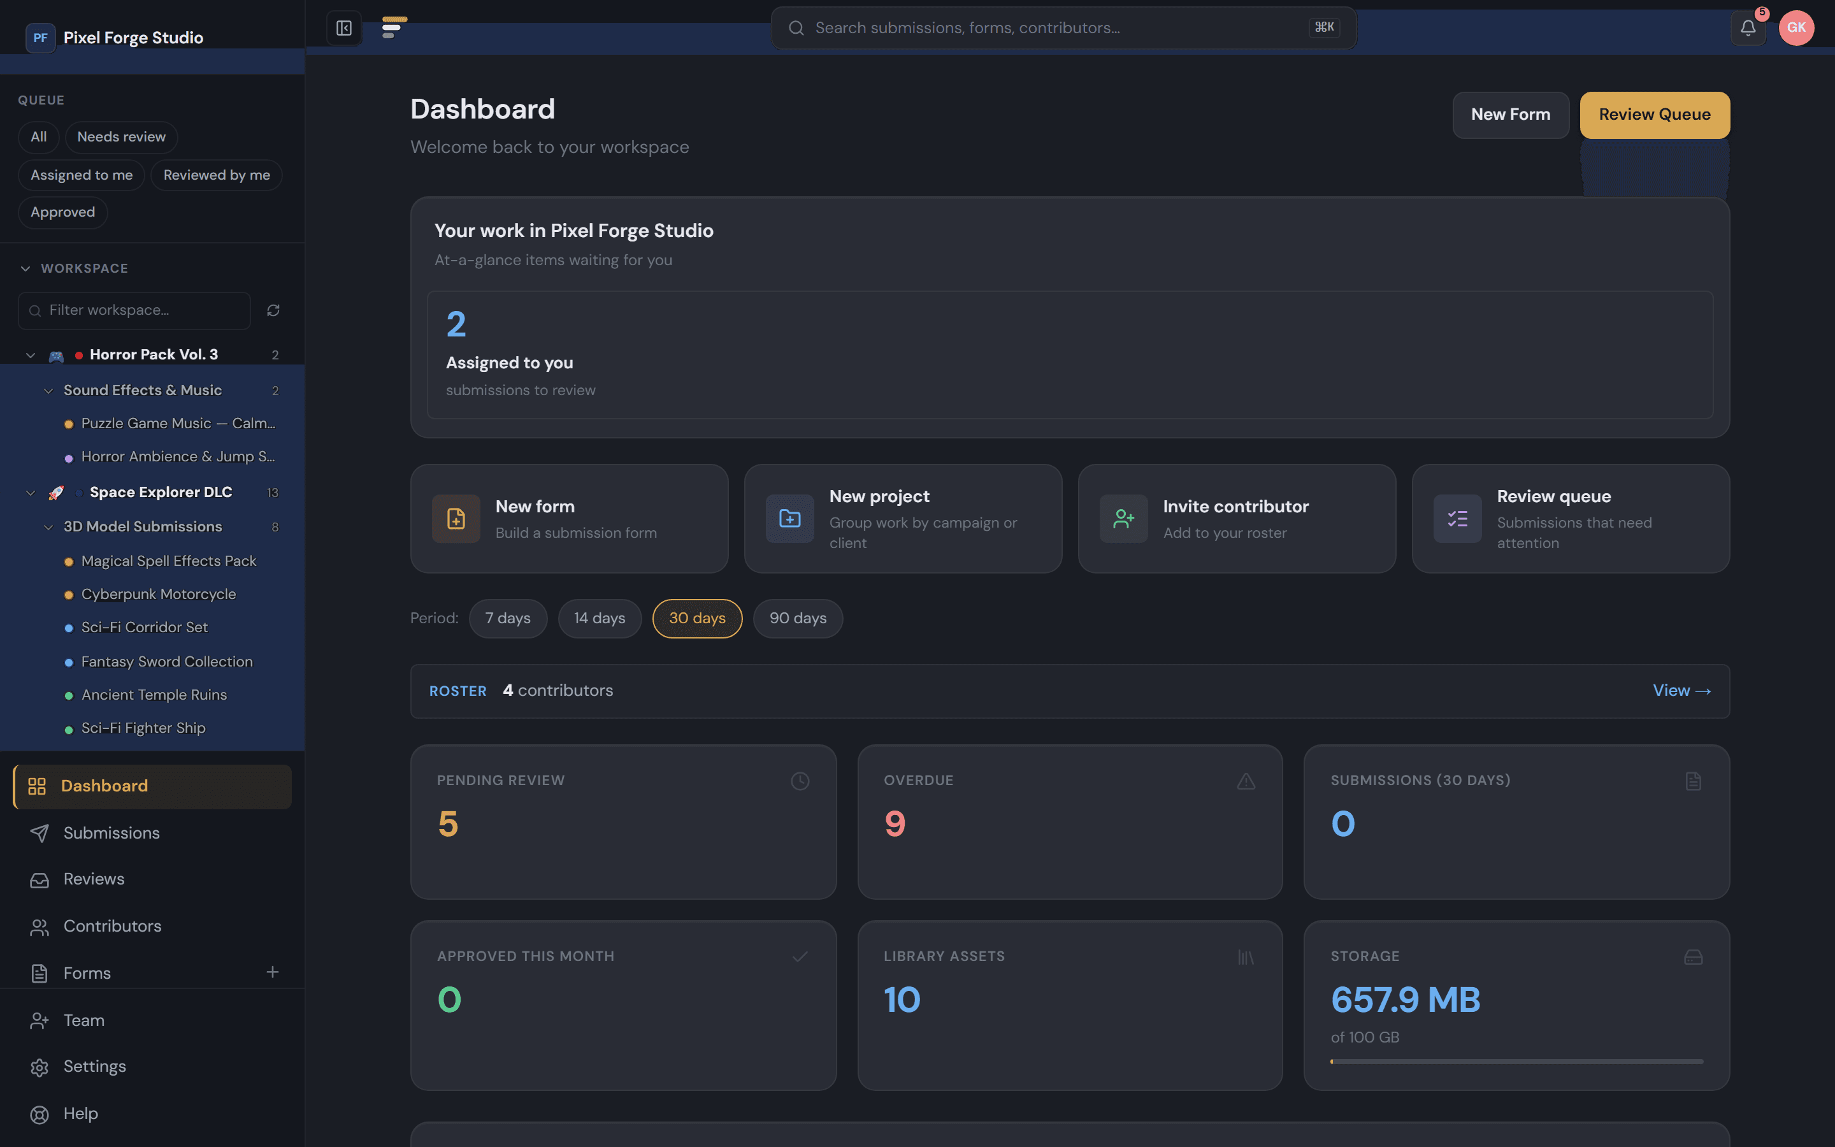
Task: Collapse Horror Pack Vol. 3 project
Action: [x=31, y=355]
